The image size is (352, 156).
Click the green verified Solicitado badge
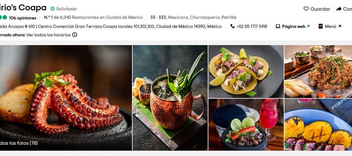coord(52,9)
